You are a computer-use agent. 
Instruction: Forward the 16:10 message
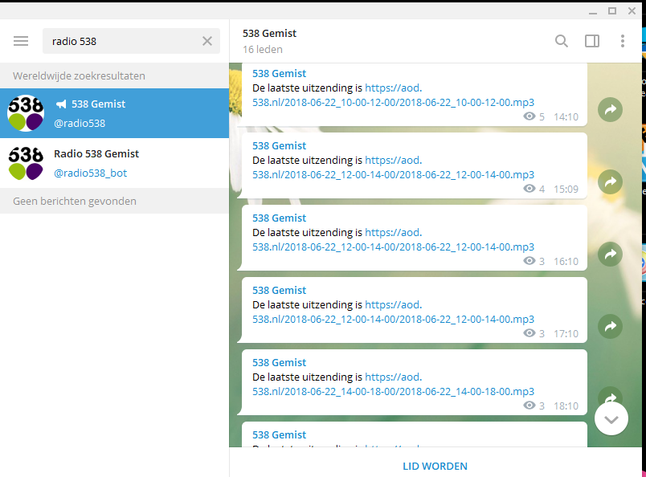pyautogui.click(x=611, y=255)
